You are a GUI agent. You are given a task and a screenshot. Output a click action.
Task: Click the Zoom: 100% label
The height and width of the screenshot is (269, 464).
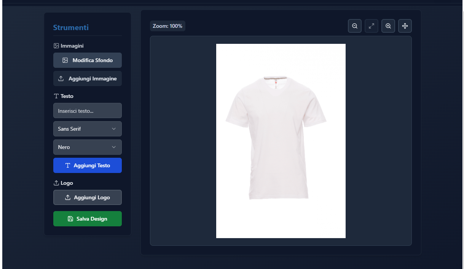pyautogui.click(x=167, y=26)
